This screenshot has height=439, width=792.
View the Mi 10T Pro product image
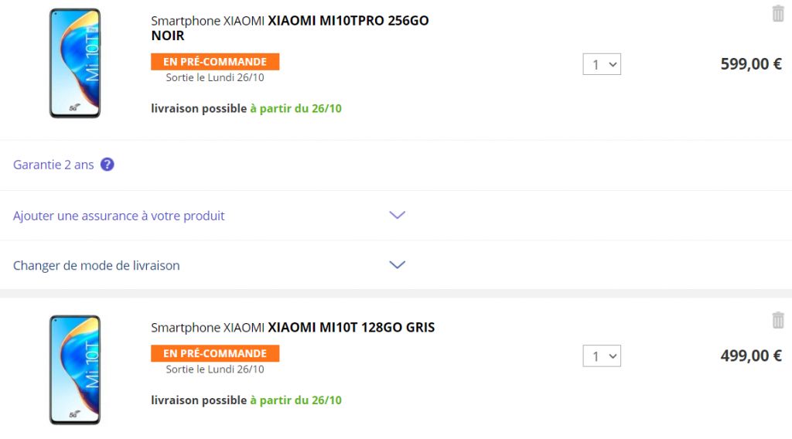(x=75, y=63)
